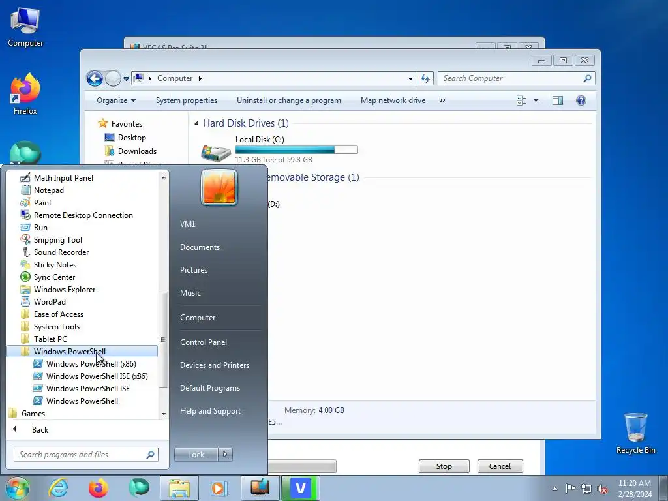Open the Organize dropdown menu

(x=116, y=100)
